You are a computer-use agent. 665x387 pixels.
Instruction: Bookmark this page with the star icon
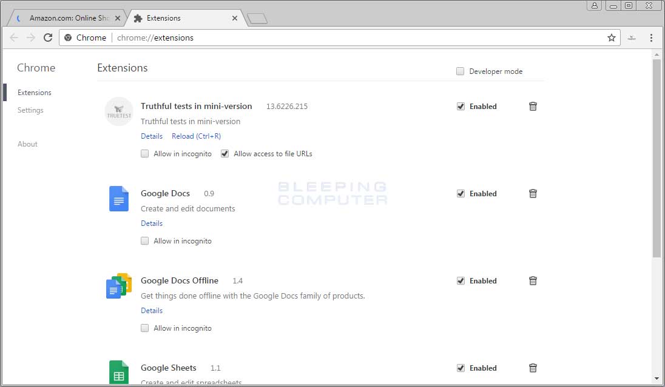(611, 38)
